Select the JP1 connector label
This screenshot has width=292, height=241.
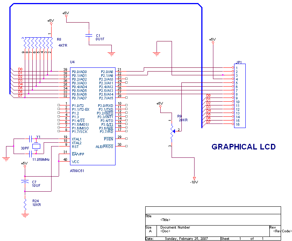239,63
